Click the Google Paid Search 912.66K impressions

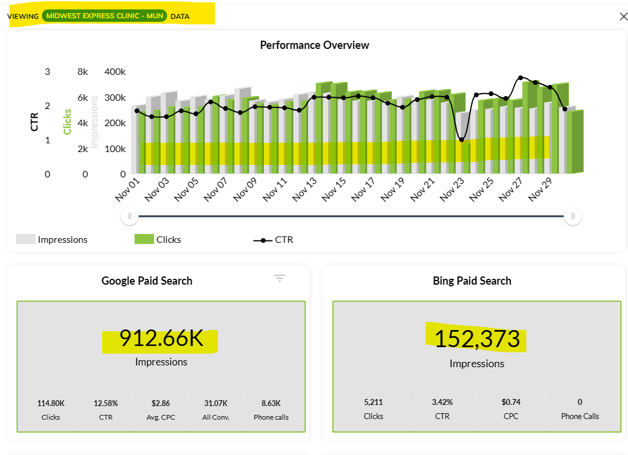(x=161, y=339)
